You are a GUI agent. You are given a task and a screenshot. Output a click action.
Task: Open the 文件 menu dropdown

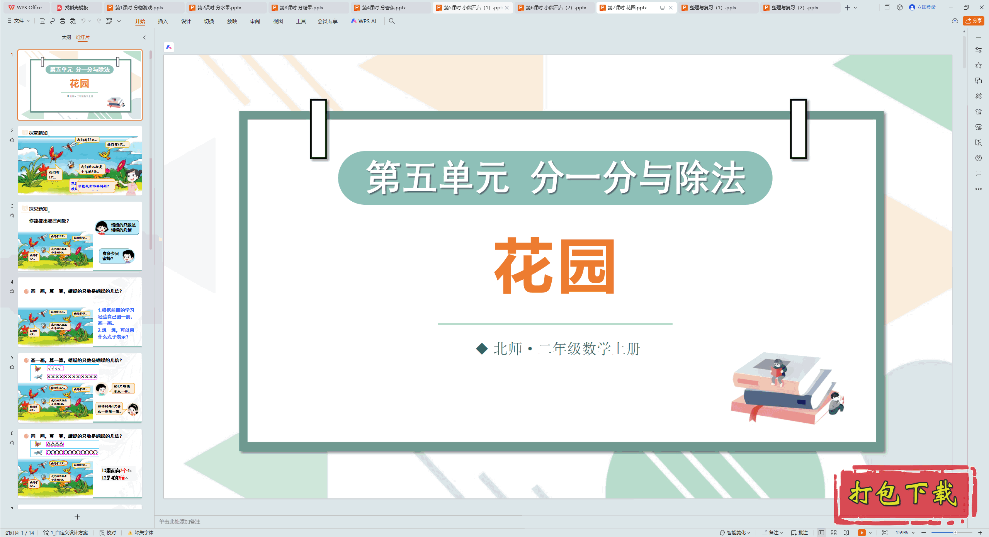pos(19,21)
